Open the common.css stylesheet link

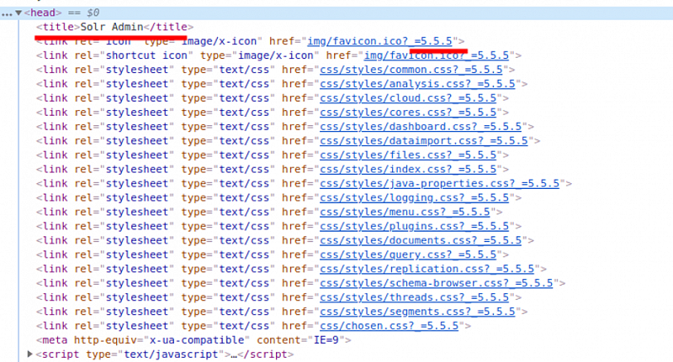pos(411,70)
